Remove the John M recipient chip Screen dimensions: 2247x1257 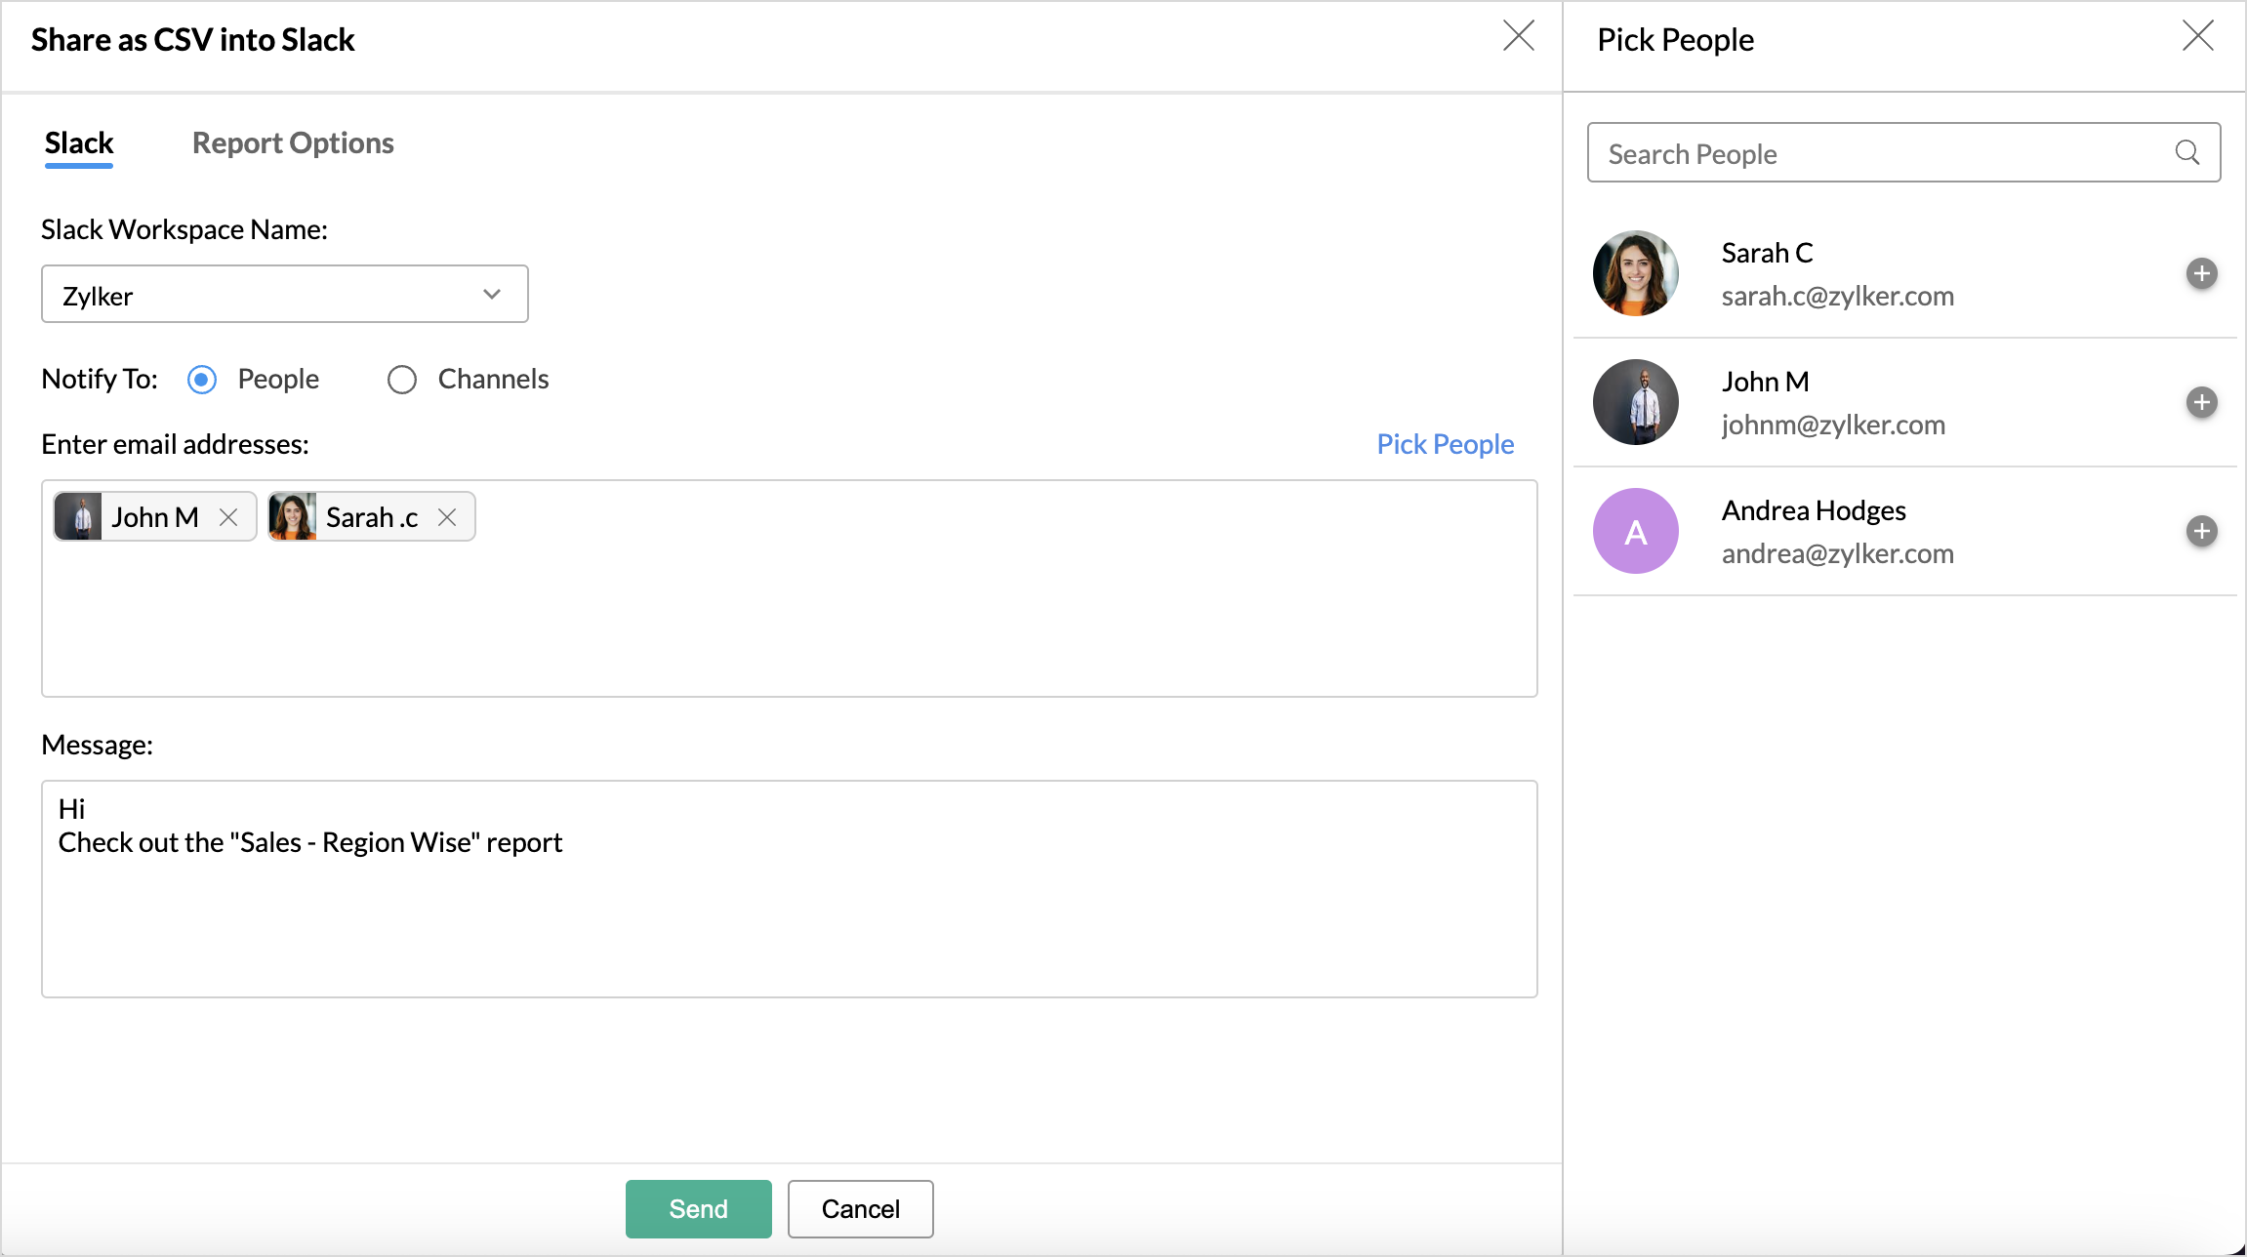[228, 517]
